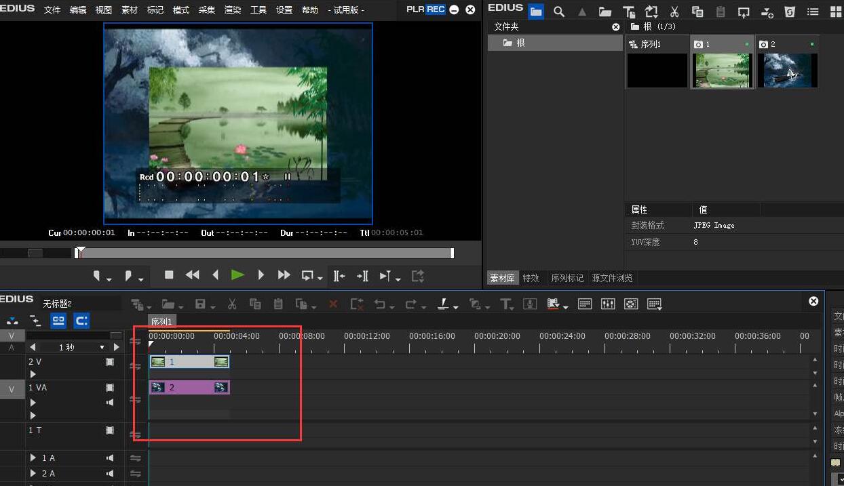Click the paste clipboard icon in Bin toolbar
Viewport: 844px width, 486px height.
(x=721, y=12)
